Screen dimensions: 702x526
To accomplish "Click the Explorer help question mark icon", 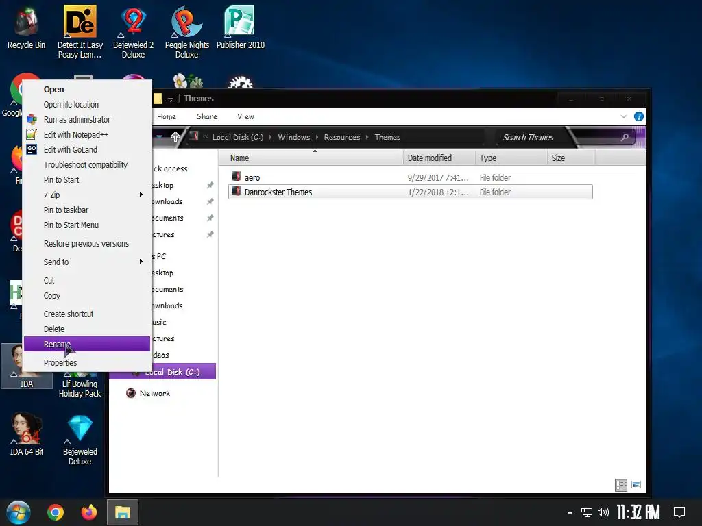I will click(x=639, y=116).
